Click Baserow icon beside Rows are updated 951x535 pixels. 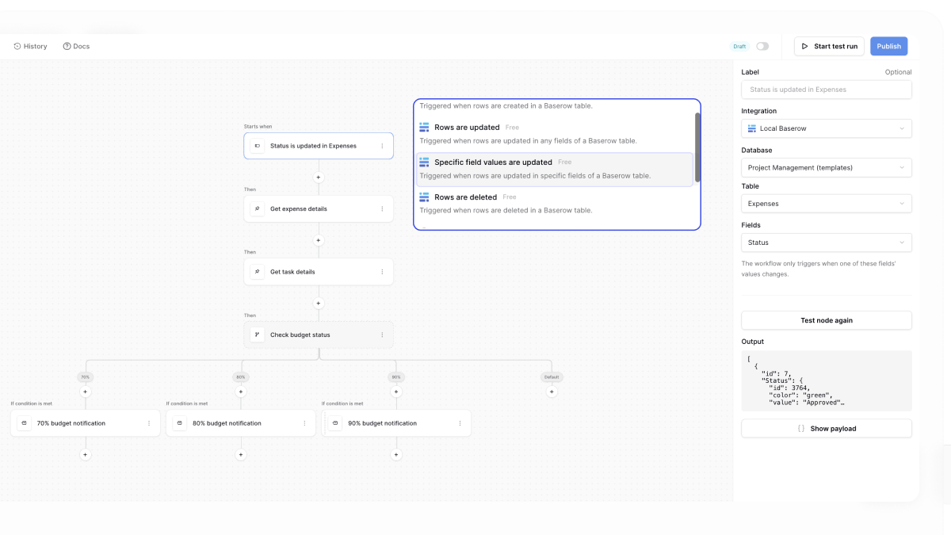pos(424,127)
